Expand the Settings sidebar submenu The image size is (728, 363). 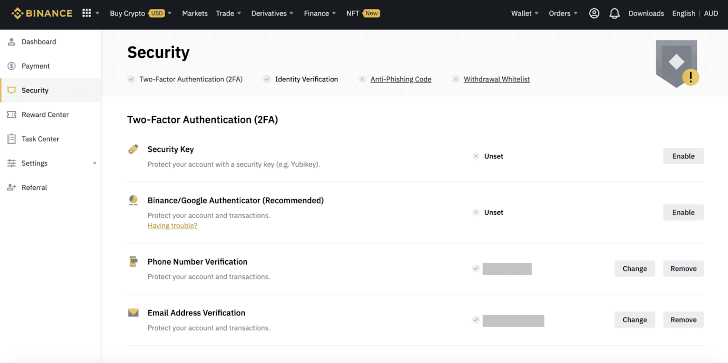pos(95,163)
